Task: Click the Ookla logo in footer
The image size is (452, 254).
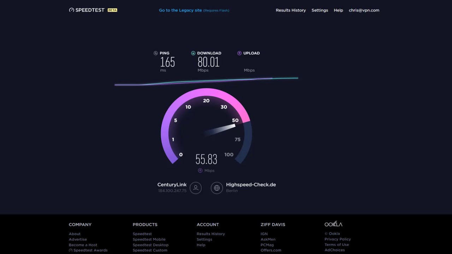Action: 333,224
